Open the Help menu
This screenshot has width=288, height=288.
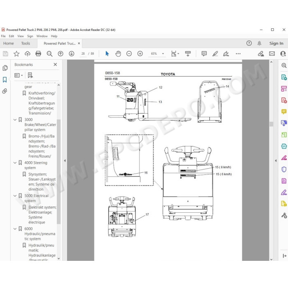[x=54, y=36]
